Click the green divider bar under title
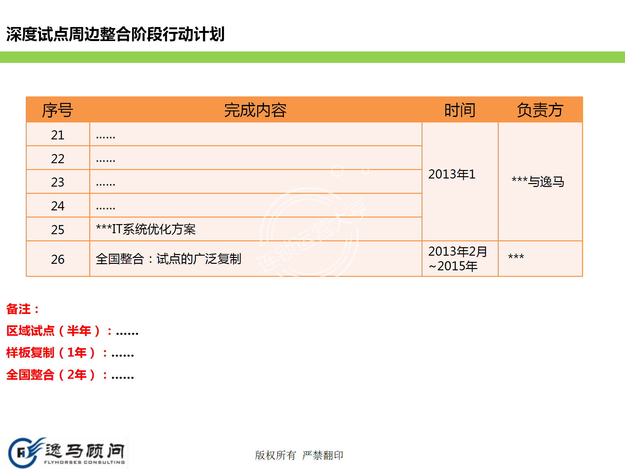The width and height of the screenshot is (625, 469). 312,57
